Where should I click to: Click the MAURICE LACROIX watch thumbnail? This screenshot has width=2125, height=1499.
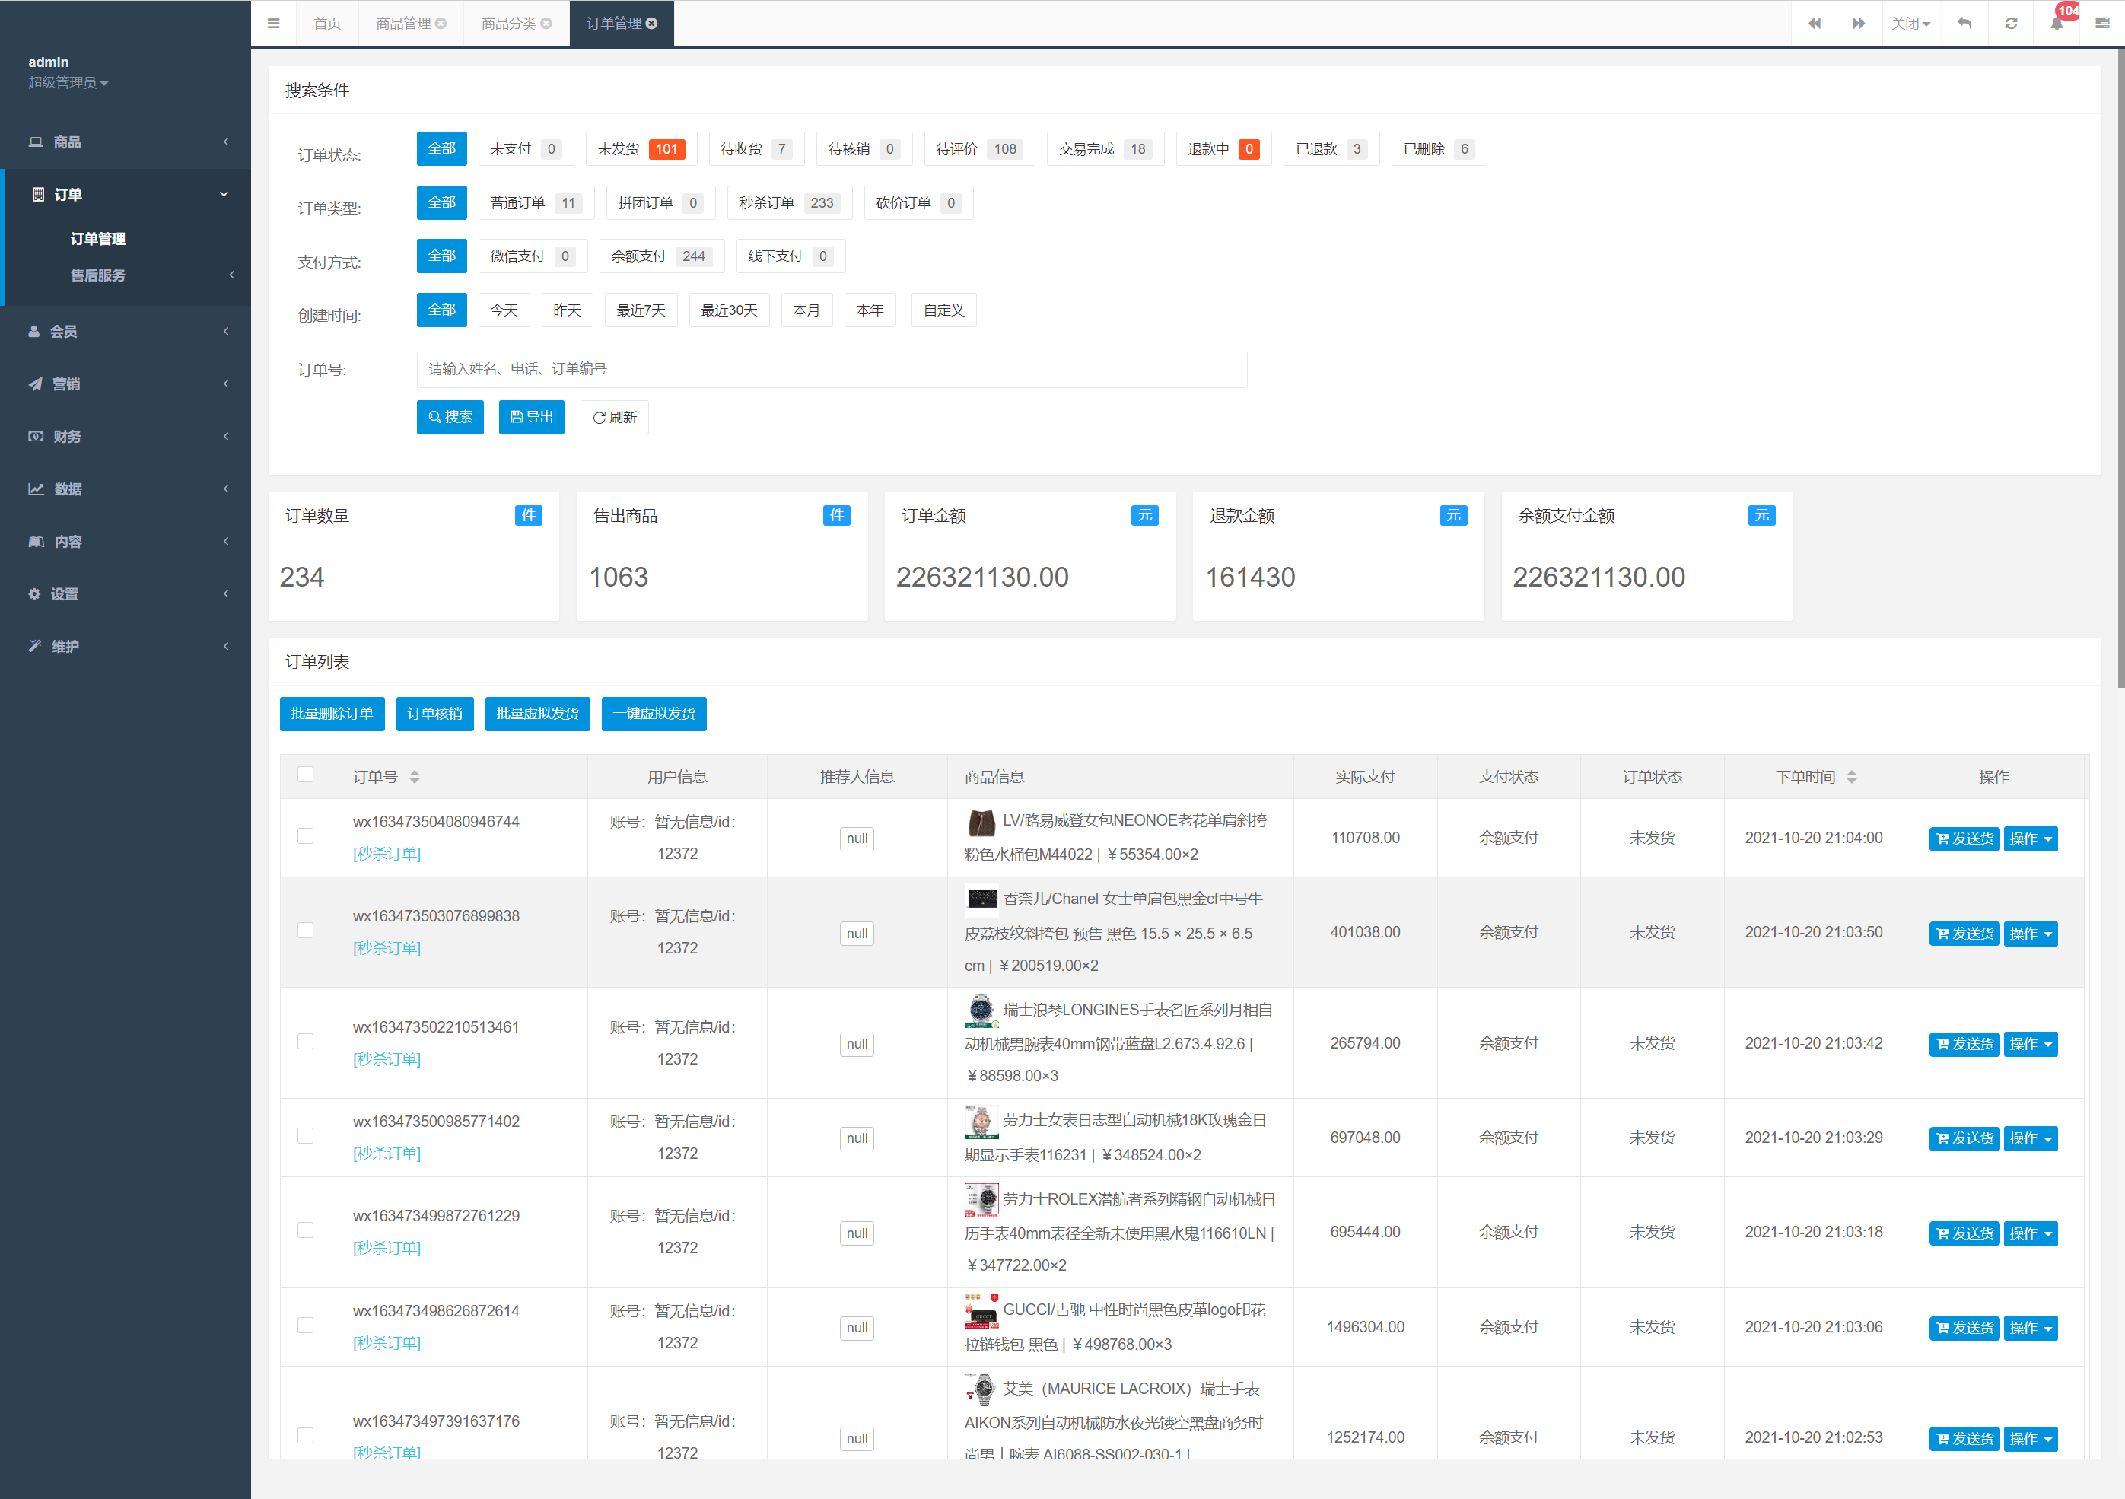[981, 1389]
